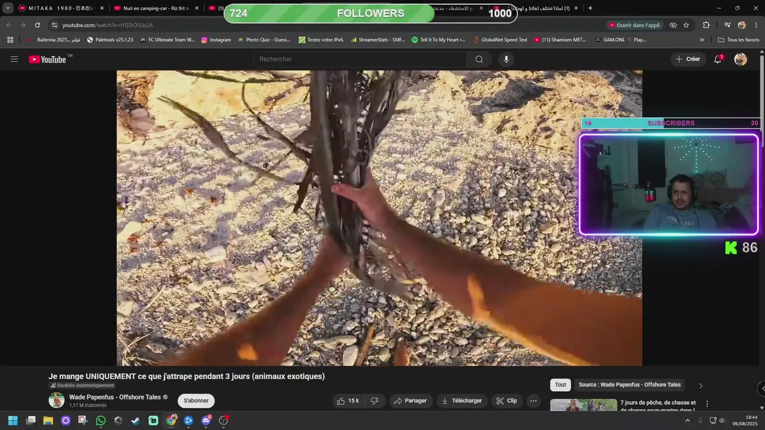Select the Tout filter chip

tap(561, 385)
